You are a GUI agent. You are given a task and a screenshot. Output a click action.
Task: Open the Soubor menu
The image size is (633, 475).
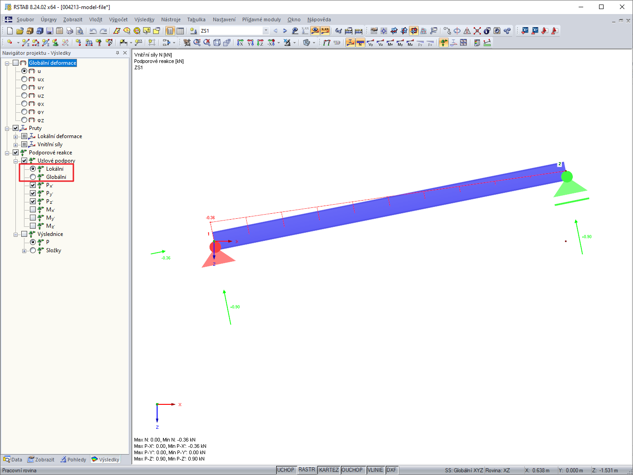coord(25,19)
